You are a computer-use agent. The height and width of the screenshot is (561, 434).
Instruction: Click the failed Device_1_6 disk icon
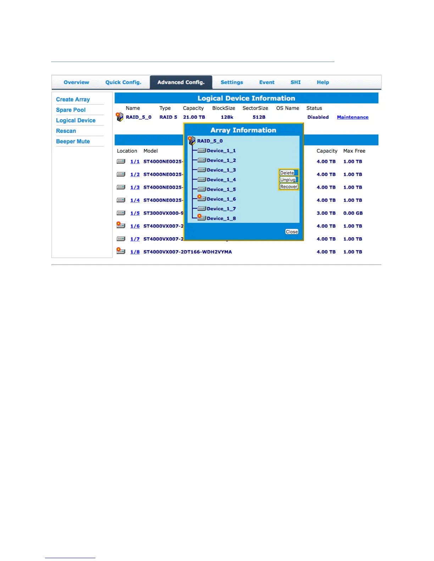202,198
